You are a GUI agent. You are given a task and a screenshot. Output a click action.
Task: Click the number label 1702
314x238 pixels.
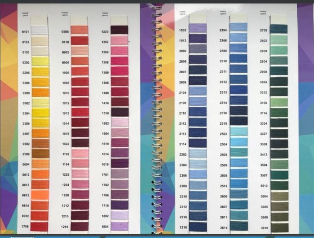[105, 185]
